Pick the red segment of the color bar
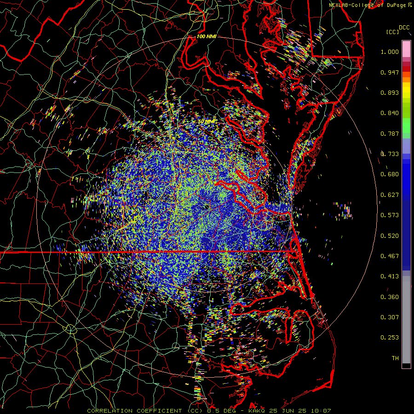Screen dimensions: 414x414 click(x=406, y=69)
